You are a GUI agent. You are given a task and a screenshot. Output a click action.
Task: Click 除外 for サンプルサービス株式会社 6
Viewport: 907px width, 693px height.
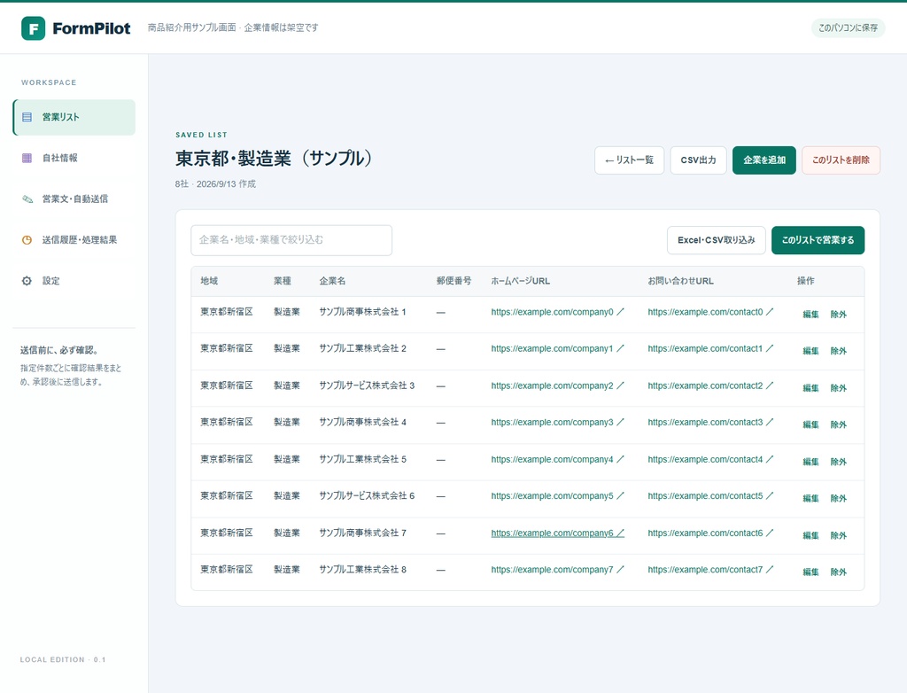(x=838, y=498)
